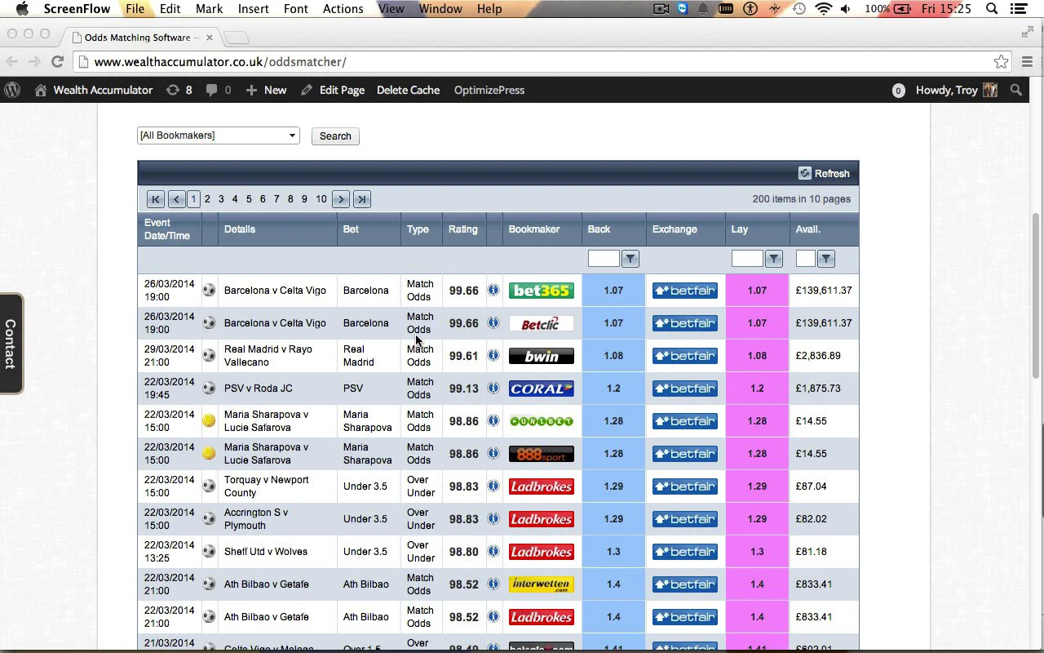Open Edit Page in WordPress admin bar

point(333,90)
